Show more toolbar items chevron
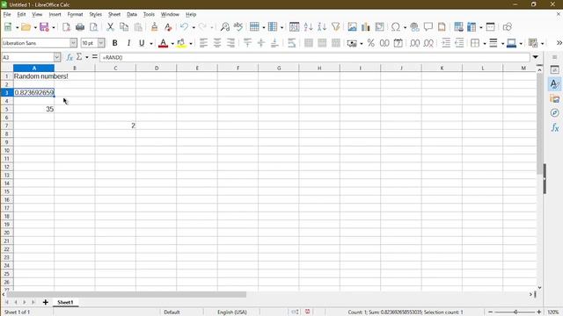Viewport: 563px width, 316px height. (x=559, y=43)
